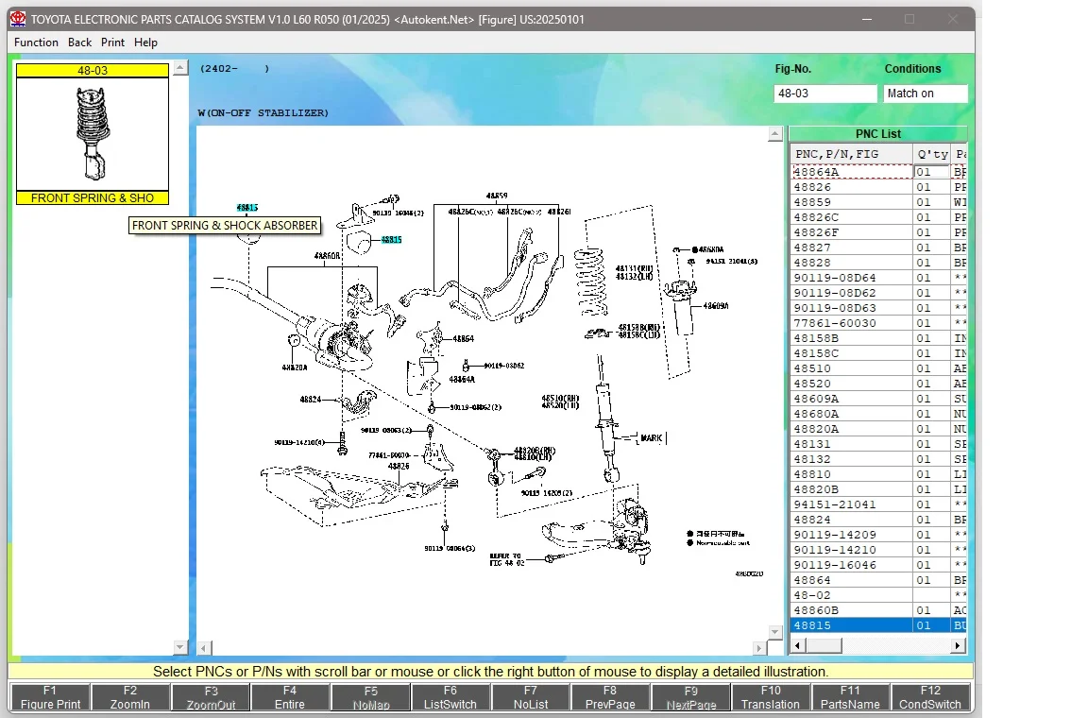Click PNC list horizontal scroll left arrow
Image resolution: width=1088 pixels, height=718 pixels.
(x=798, y=646)
